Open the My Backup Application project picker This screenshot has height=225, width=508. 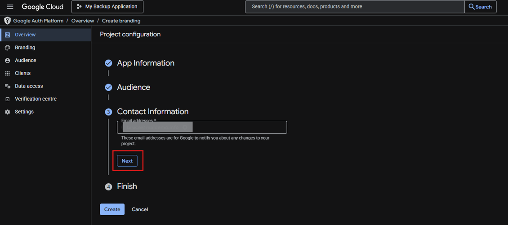coord(107,6)
